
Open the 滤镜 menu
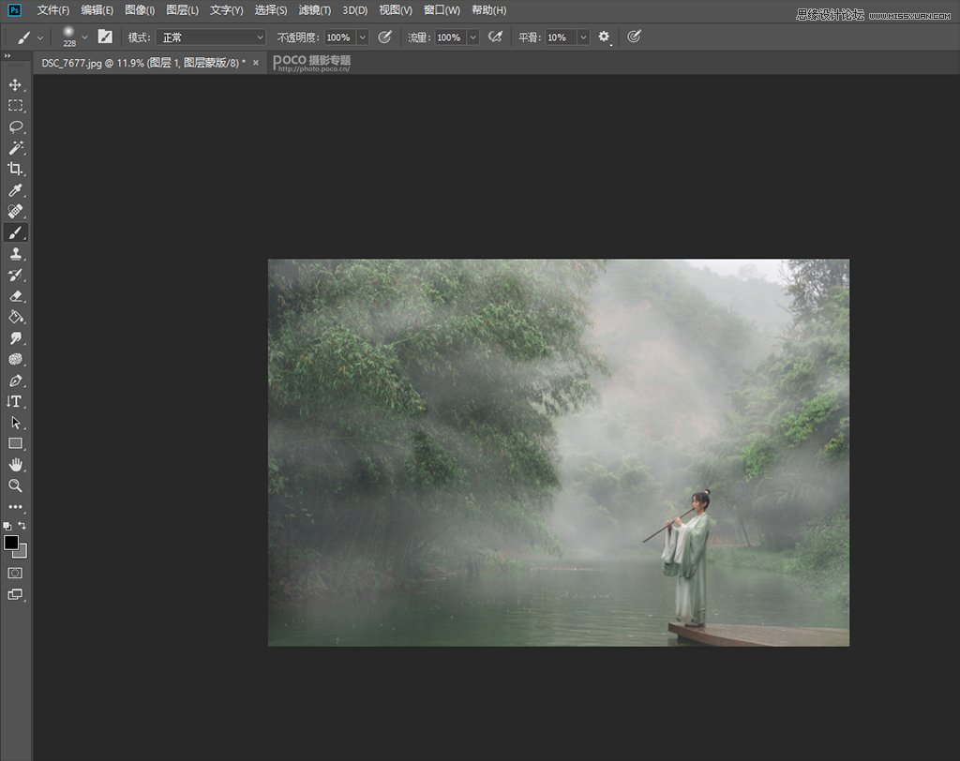pos(314,10)
